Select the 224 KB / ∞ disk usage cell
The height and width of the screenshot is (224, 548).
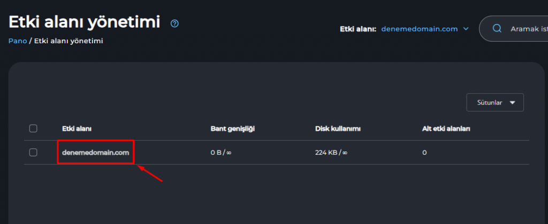[x=331, y=152]
